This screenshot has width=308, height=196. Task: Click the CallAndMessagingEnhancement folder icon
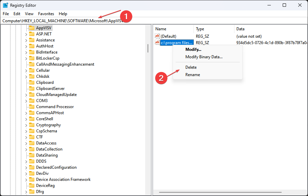(32, 64)
